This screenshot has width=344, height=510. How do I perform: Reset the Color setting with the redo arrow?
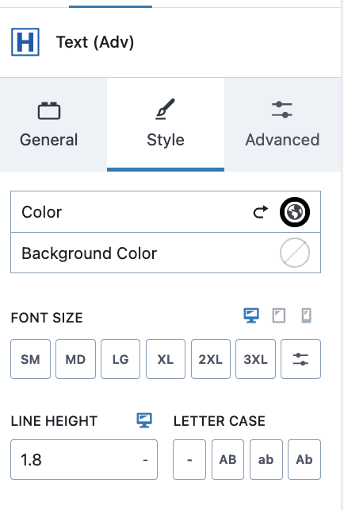pos(261,212)
